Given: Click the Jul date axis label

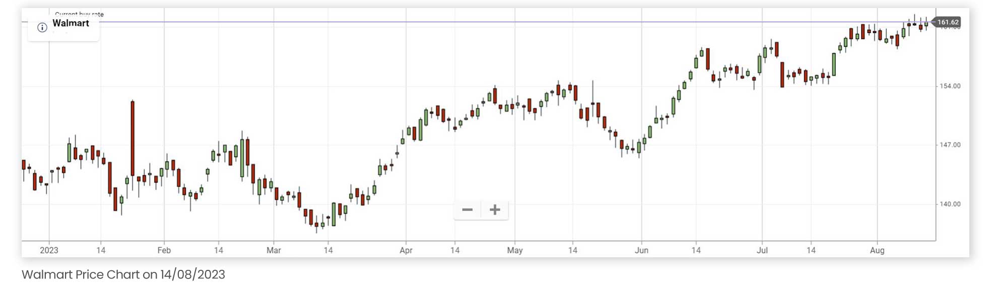Looking at the screenshot, I should [762, 250].
